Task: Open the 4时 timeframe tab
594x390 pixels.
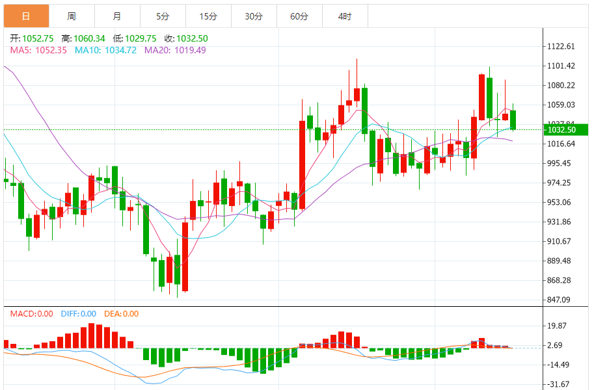Action: point(344,16)
